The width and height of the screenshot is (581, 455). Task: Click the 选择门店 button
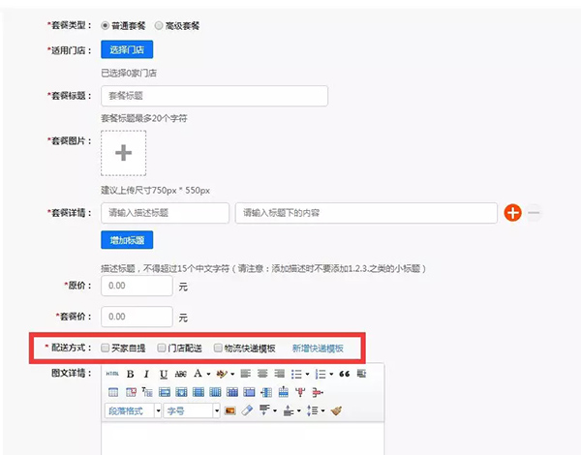pos(127,49)
